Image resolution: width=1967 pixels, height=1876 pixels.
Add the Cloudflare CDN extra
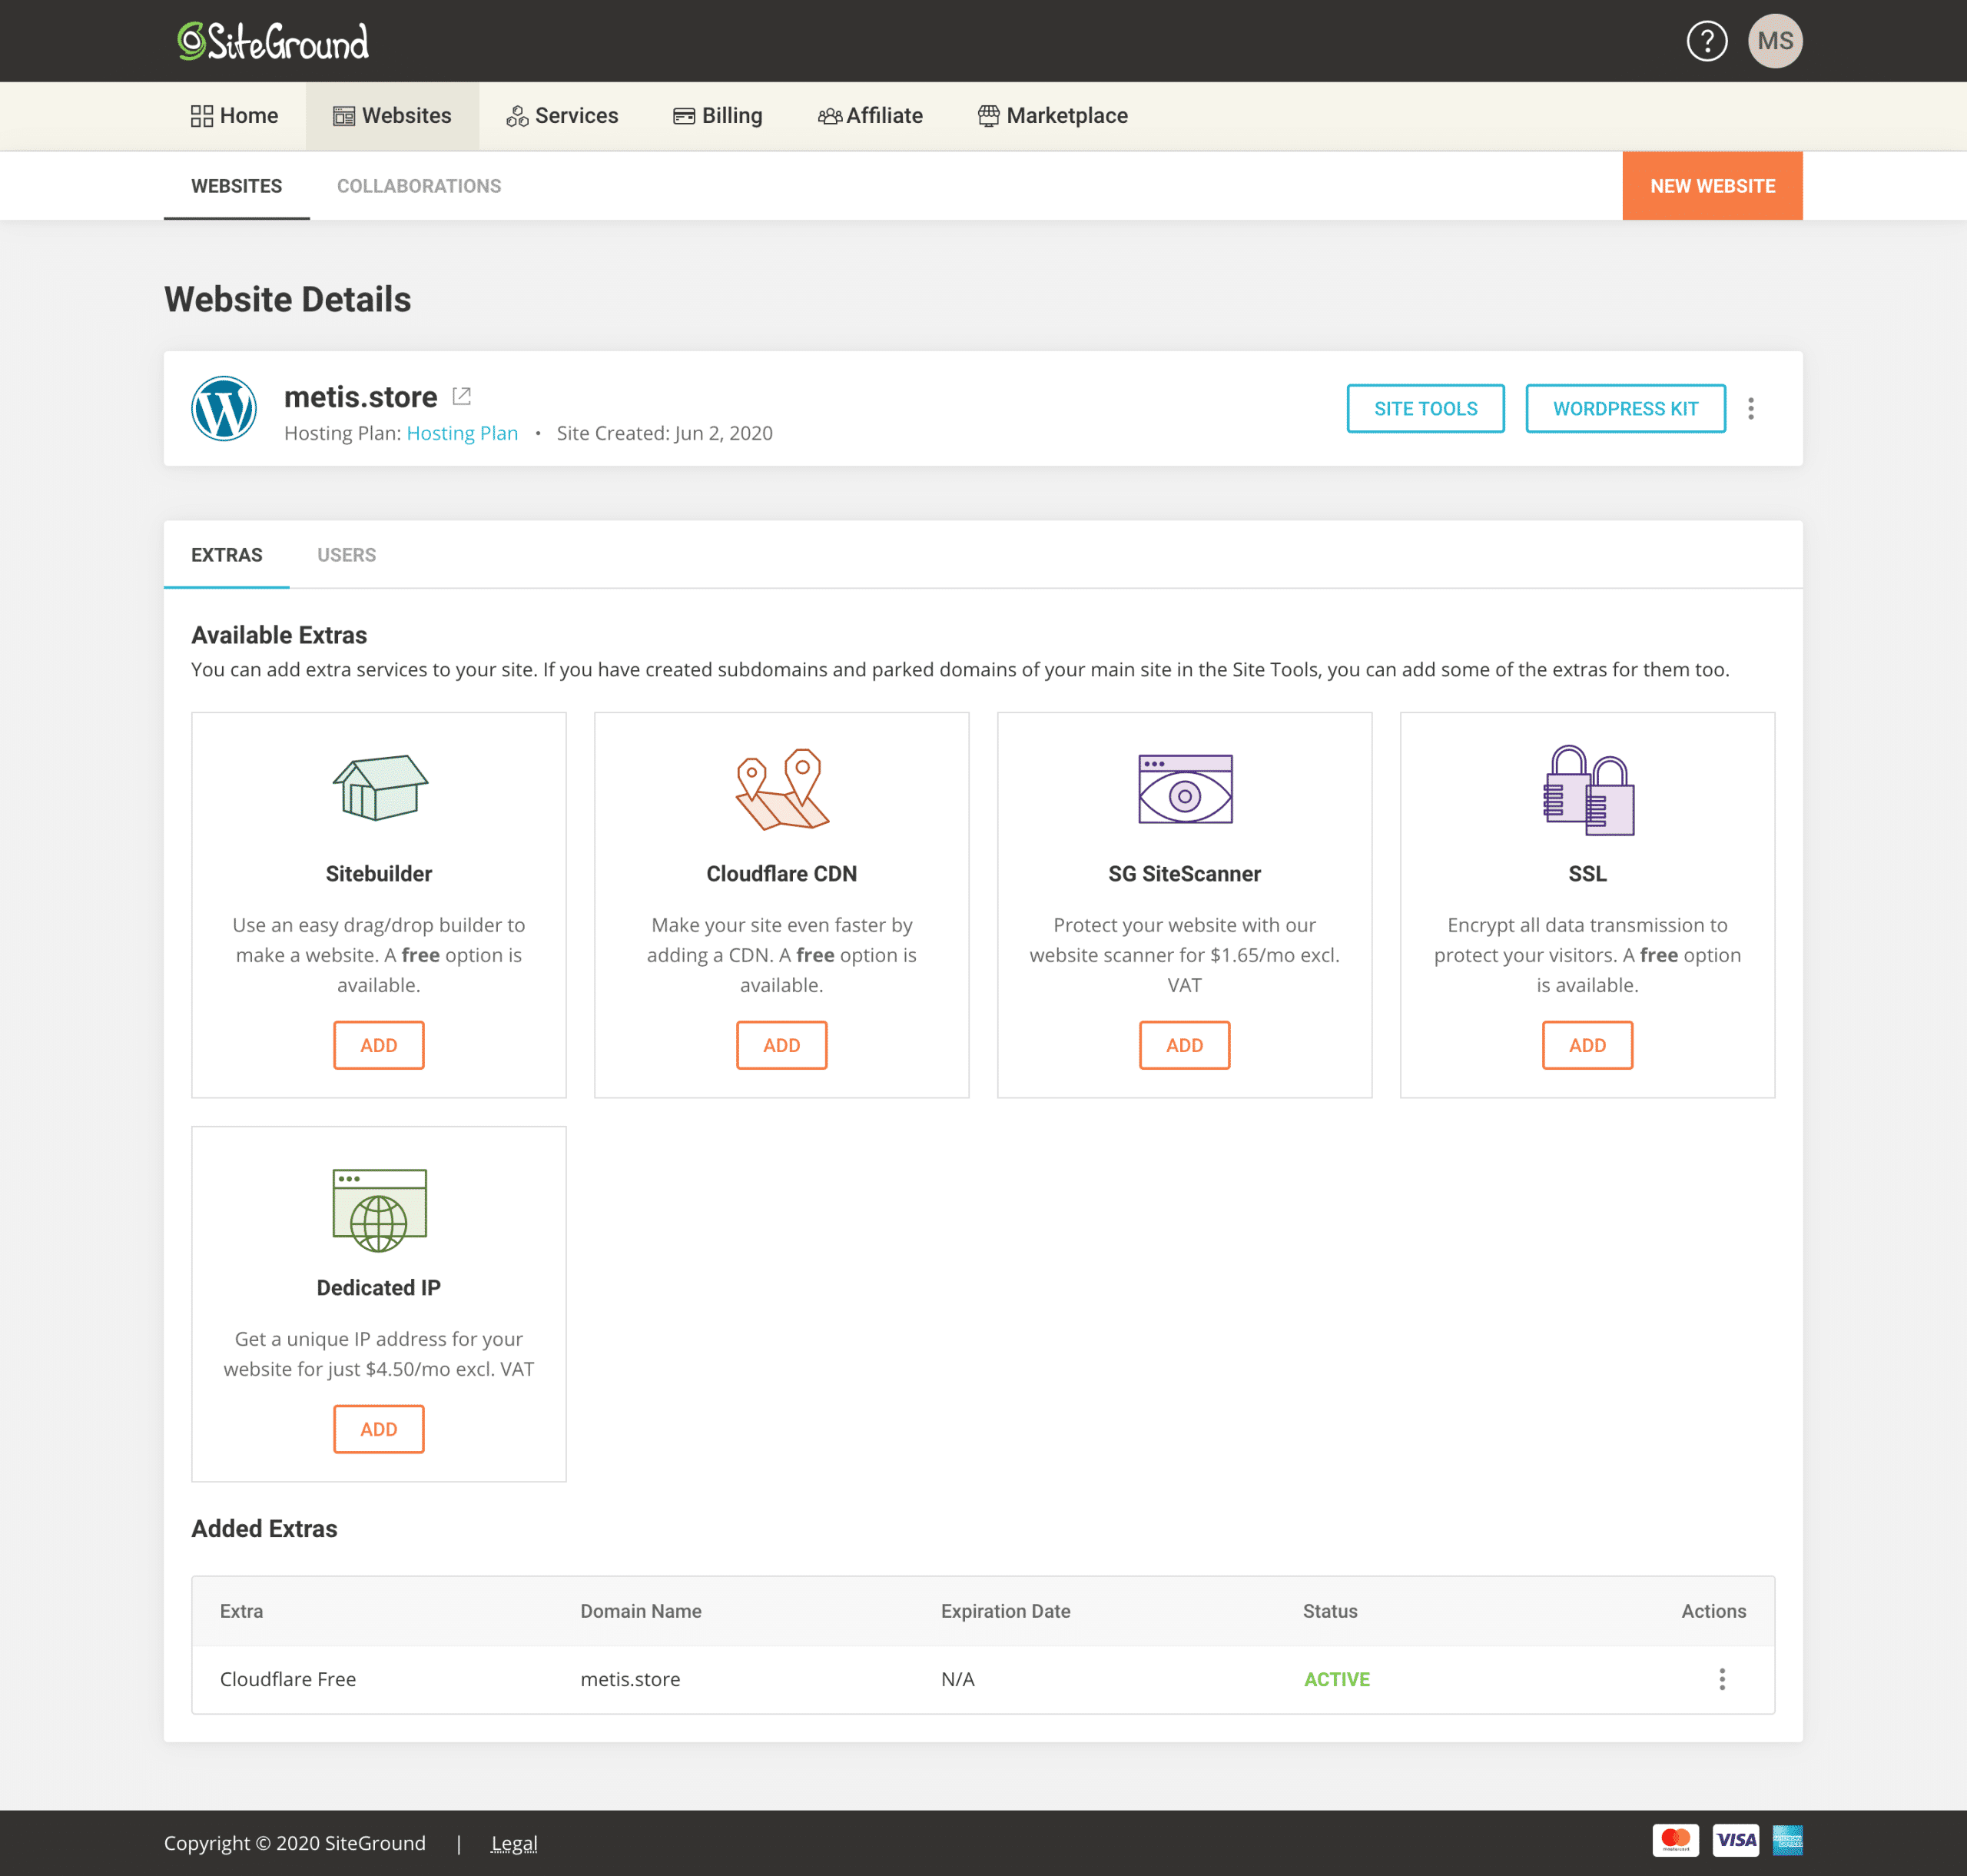pos(782,1045)
